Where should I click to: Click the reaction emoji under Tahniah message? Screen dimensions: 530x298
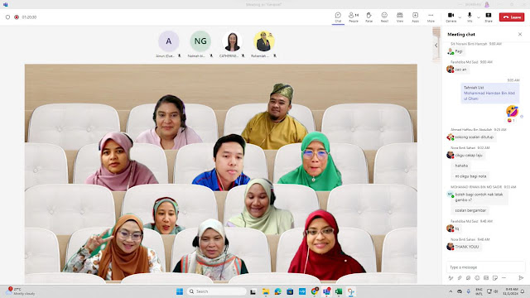511,120
